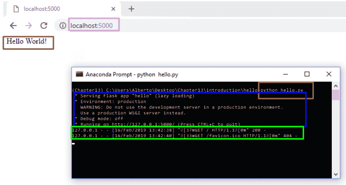This screenshot has width=346, height=185.
Task: Click the browser forward arrow
Action: [x=29, y=25]
